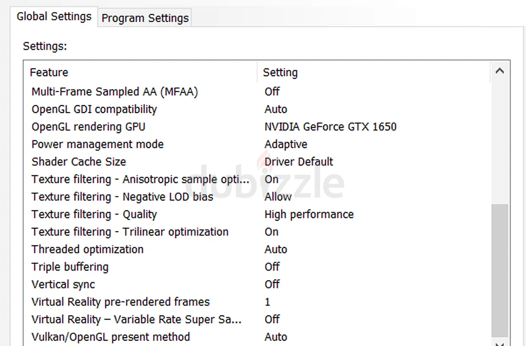
Task: Click the settings list scrollbar thumb
Action: 500,270
